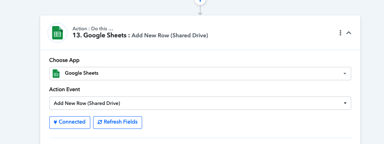
Task: Click the Connected button
Action: pos(70,122)
